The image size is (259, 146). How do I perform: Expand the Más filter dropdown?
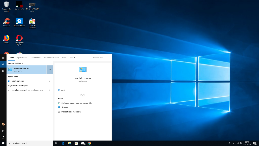pos(72,58)
